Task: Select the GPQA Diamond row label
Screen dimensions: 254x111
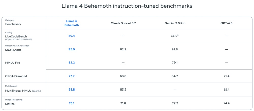Action: tap(16, 76)
